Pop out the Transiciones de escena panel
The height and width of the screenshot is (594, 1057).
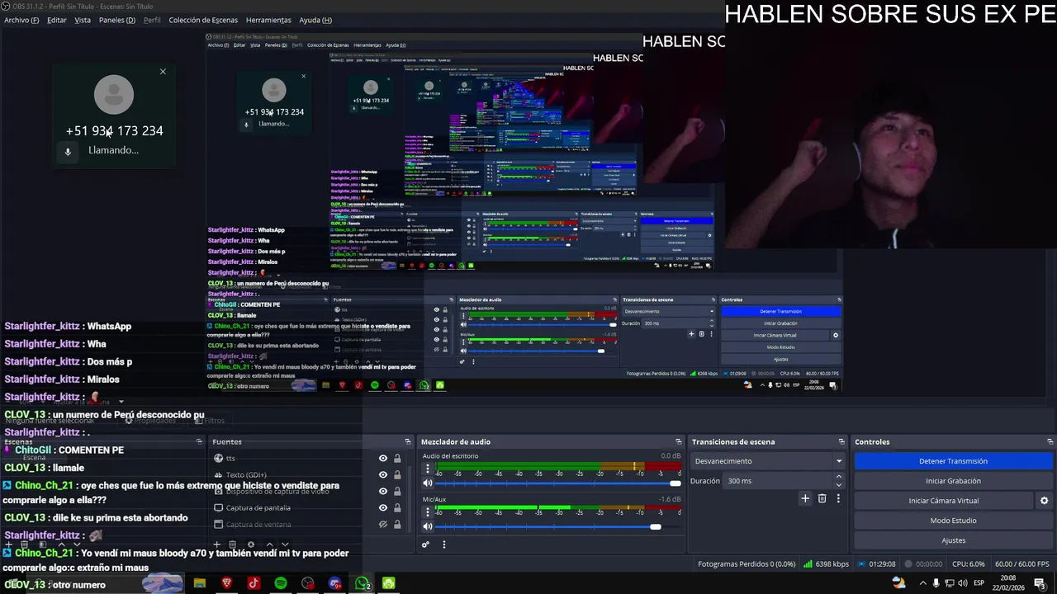pyautogui.click(x=841, y=442)
